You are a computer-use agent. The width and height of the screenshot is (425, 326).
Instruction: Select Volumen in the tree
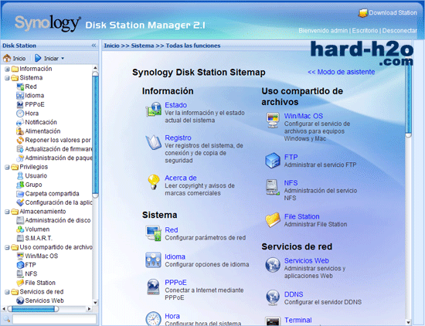tap(37, 229)
